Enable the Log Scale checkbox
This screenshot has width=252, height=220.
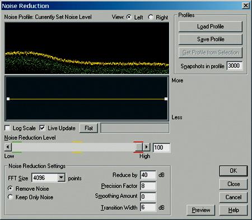tap(7, 128)
